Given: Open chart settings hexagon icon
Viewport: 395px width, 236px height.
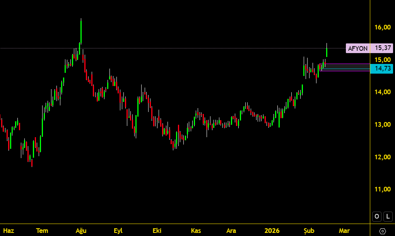Looking at the screenshot, I should click(x=382, y=231).
